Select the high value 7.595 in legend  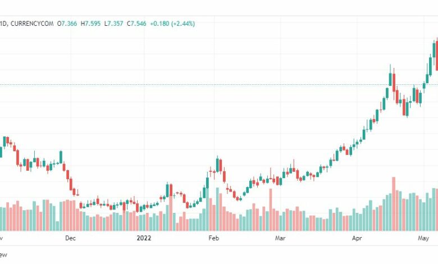[x=93, y=24]
